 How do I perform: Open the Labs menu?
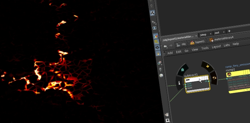pyautogui.click(x=227, y=45)
